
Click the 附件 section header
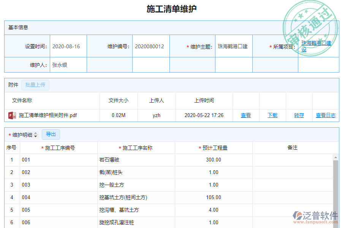13,85
